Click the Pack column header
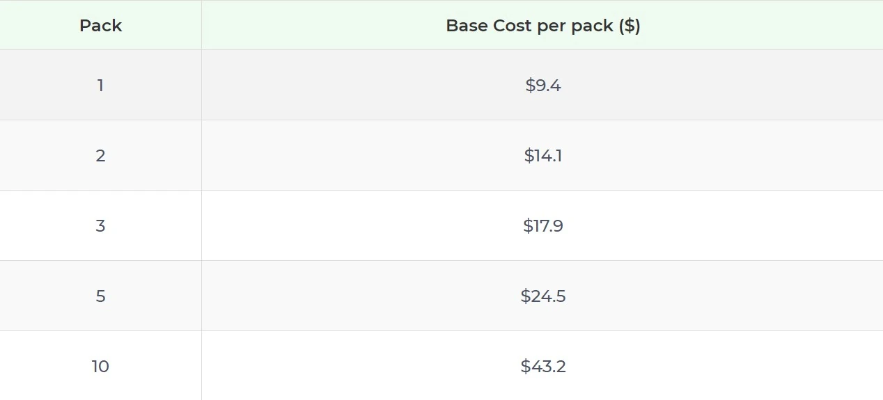 [100, 26]
